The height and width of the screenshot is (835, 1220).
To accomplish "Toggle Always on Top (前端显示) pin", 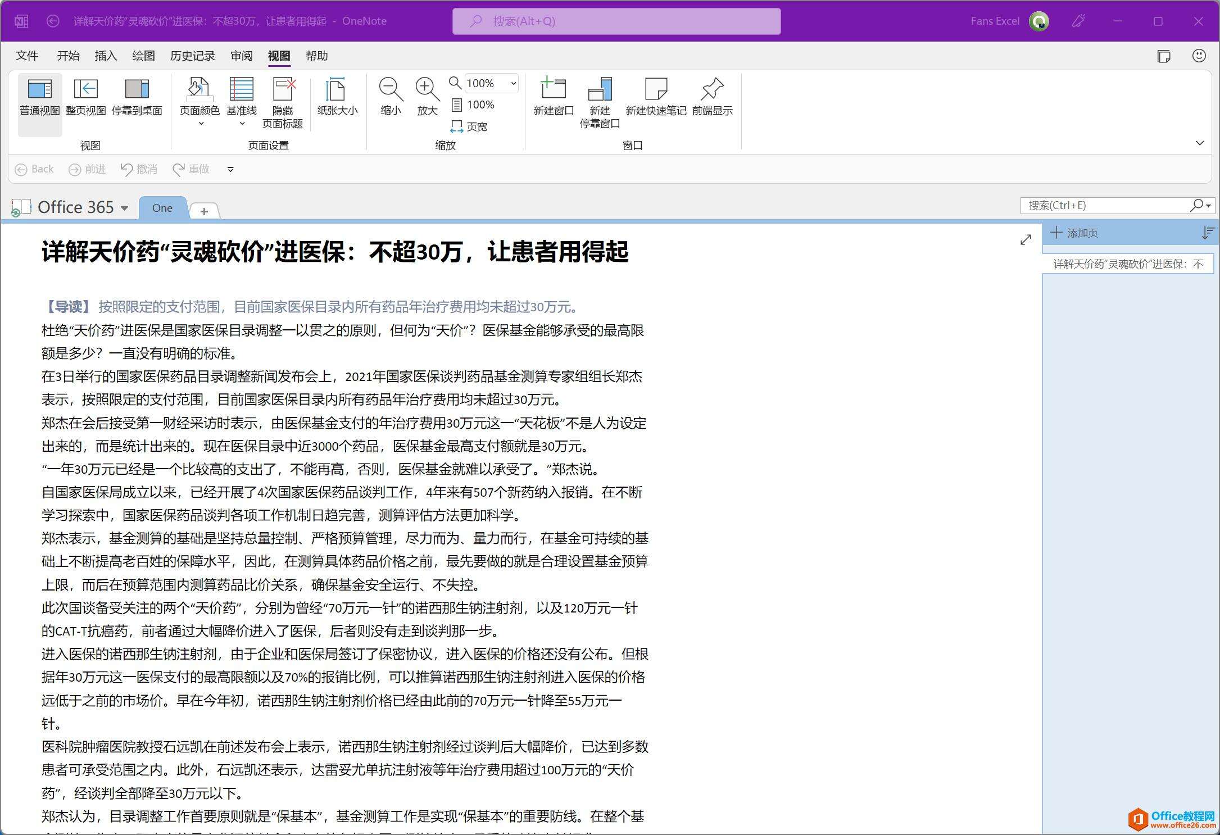I will click(712, 97).
